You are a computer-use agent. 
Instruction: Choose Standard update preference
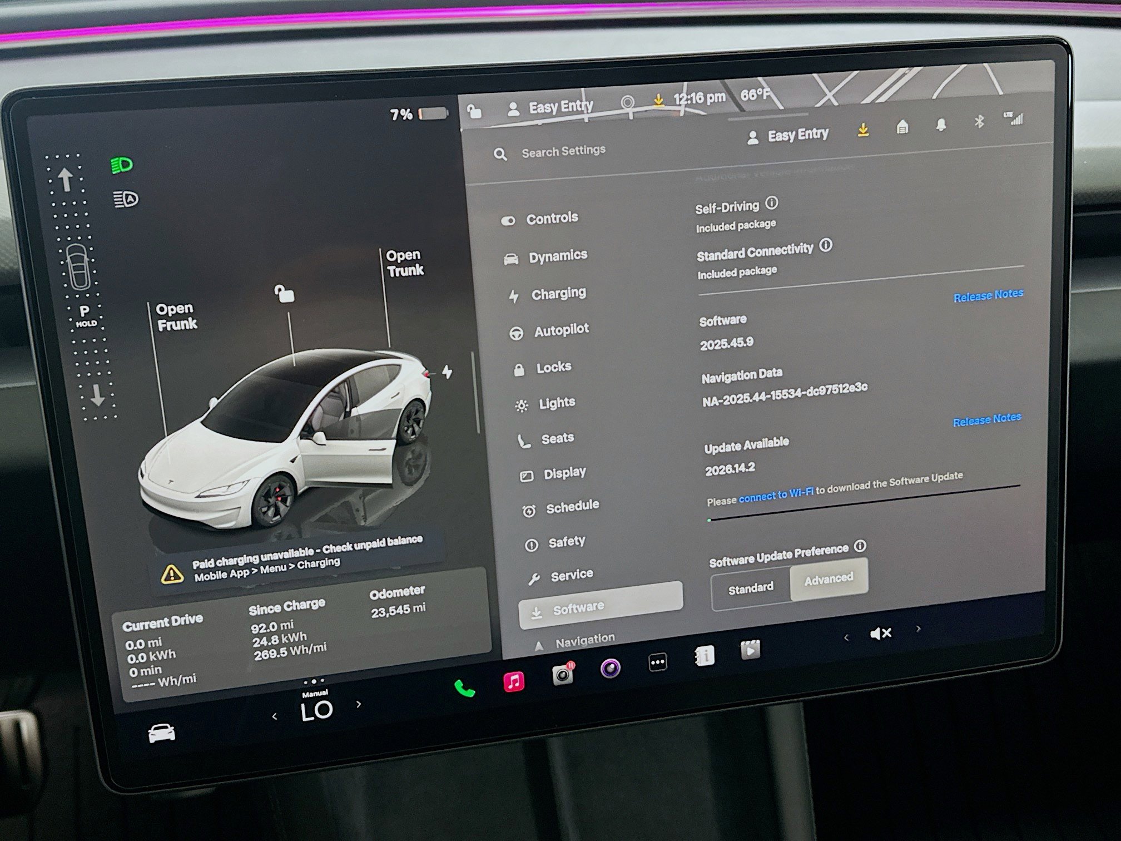click(751, 588)
